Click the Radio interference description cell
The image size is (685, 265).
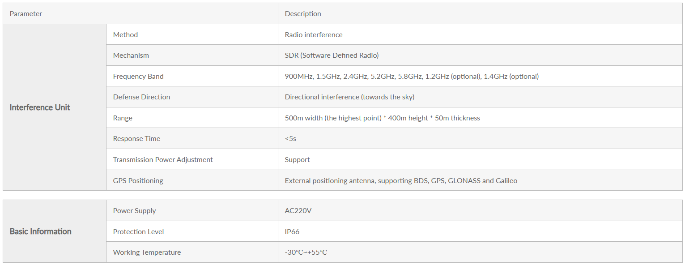[x=480, y=34]
